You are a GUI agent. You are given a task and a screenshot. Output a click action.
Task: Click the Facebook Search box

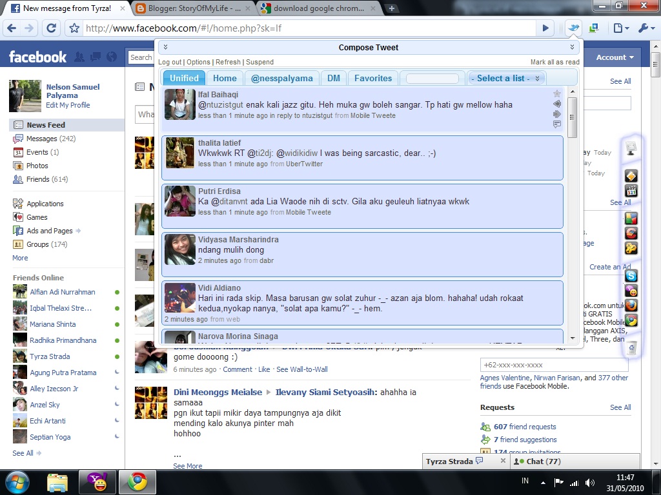coord(141,57)
